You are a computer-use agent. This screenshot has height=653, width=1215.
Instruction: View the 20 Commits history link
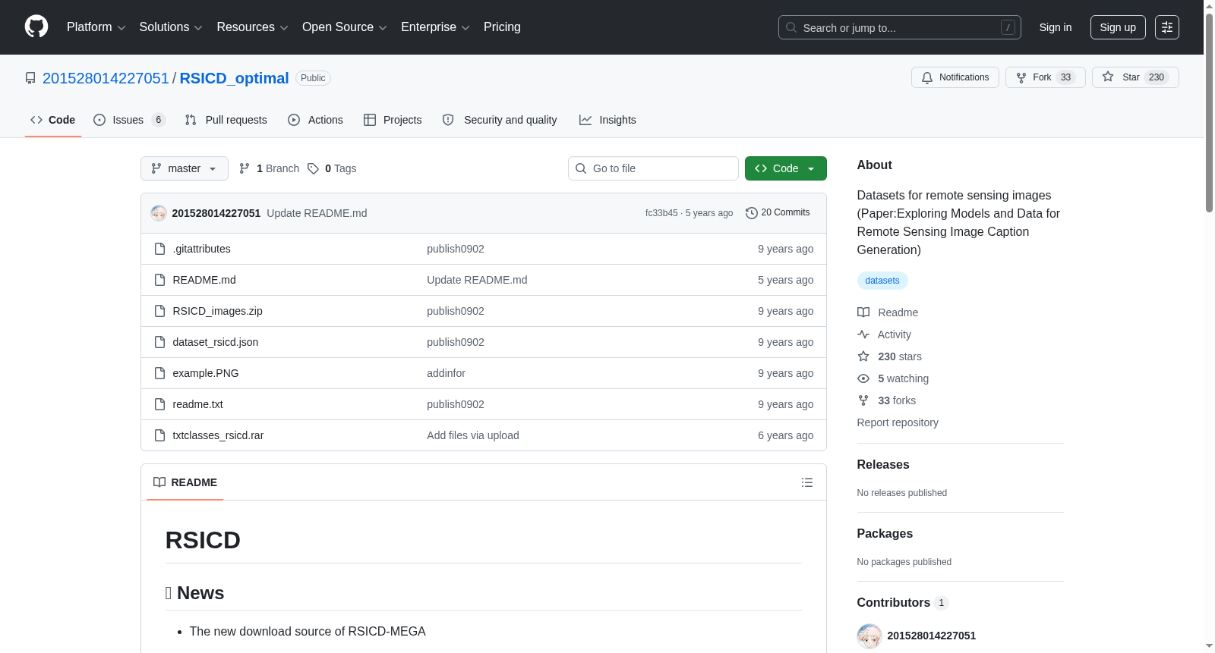tap(778, 213)
